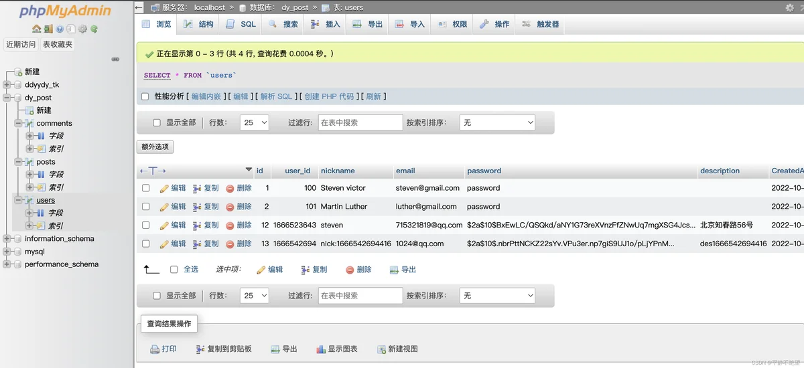Expand the information_schema database node
Screen dimensions: 804x368
click(7, 239)
